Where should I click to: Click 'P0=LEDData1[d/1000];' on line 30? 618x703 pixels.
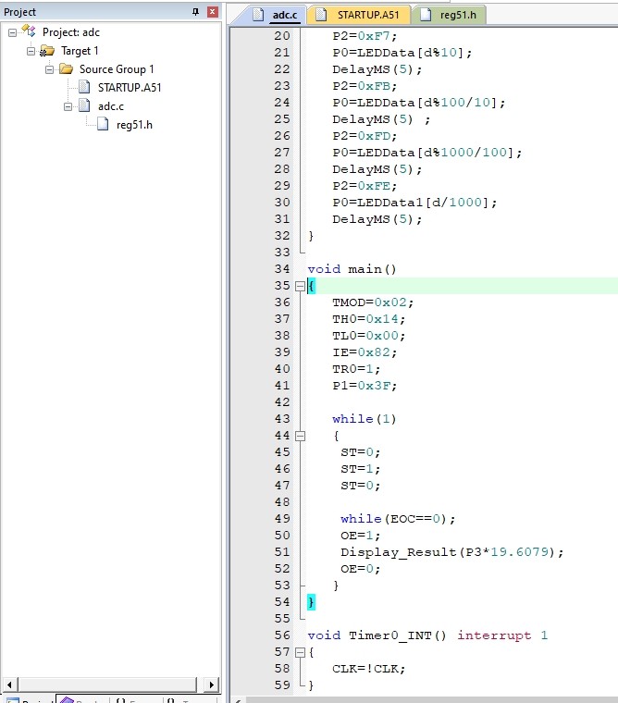[x=414, y=203]
